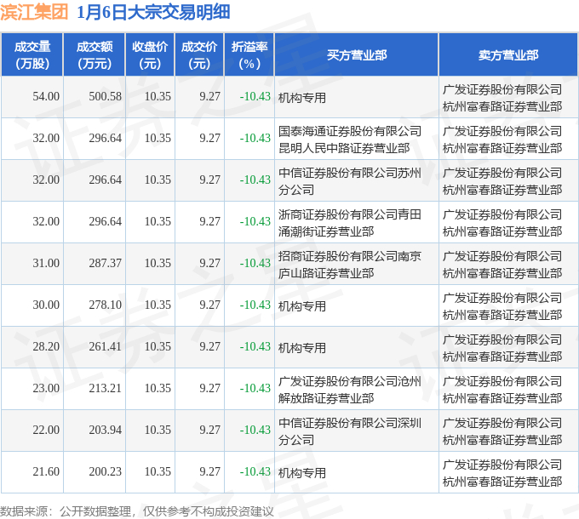Select the 成交价(元) column header
Viewport: 579px width, 519px height.
coord(199,54)
